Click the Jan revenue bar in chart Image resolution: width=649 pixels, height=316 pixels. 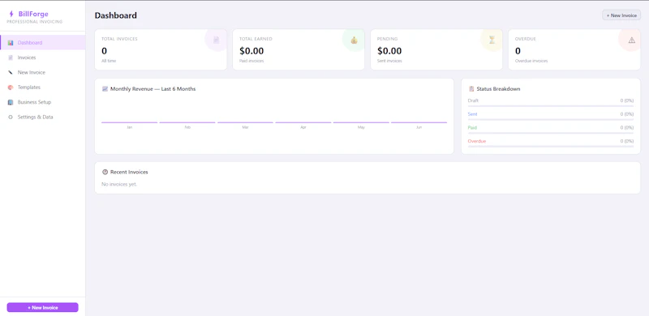point(130,122)
